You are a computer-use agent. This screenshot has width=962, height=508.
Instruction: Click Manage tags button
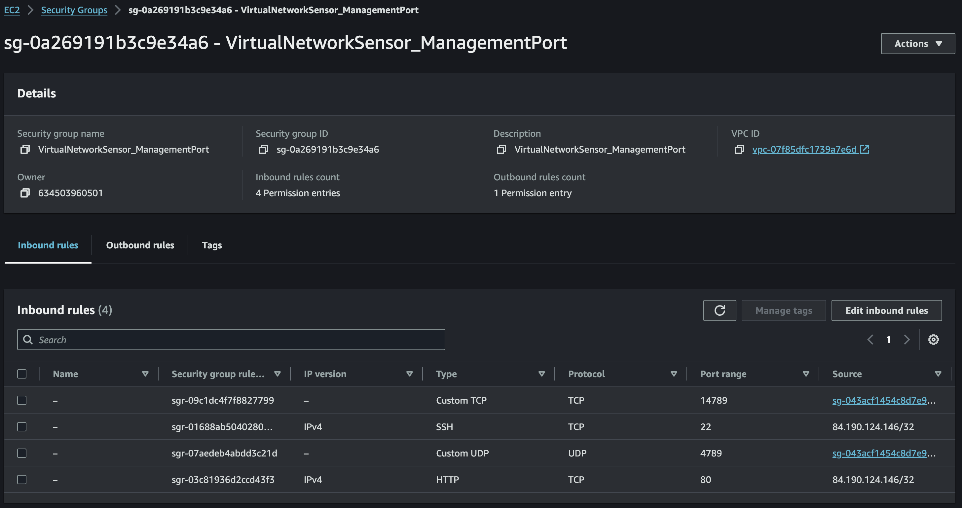coord(784,310)
